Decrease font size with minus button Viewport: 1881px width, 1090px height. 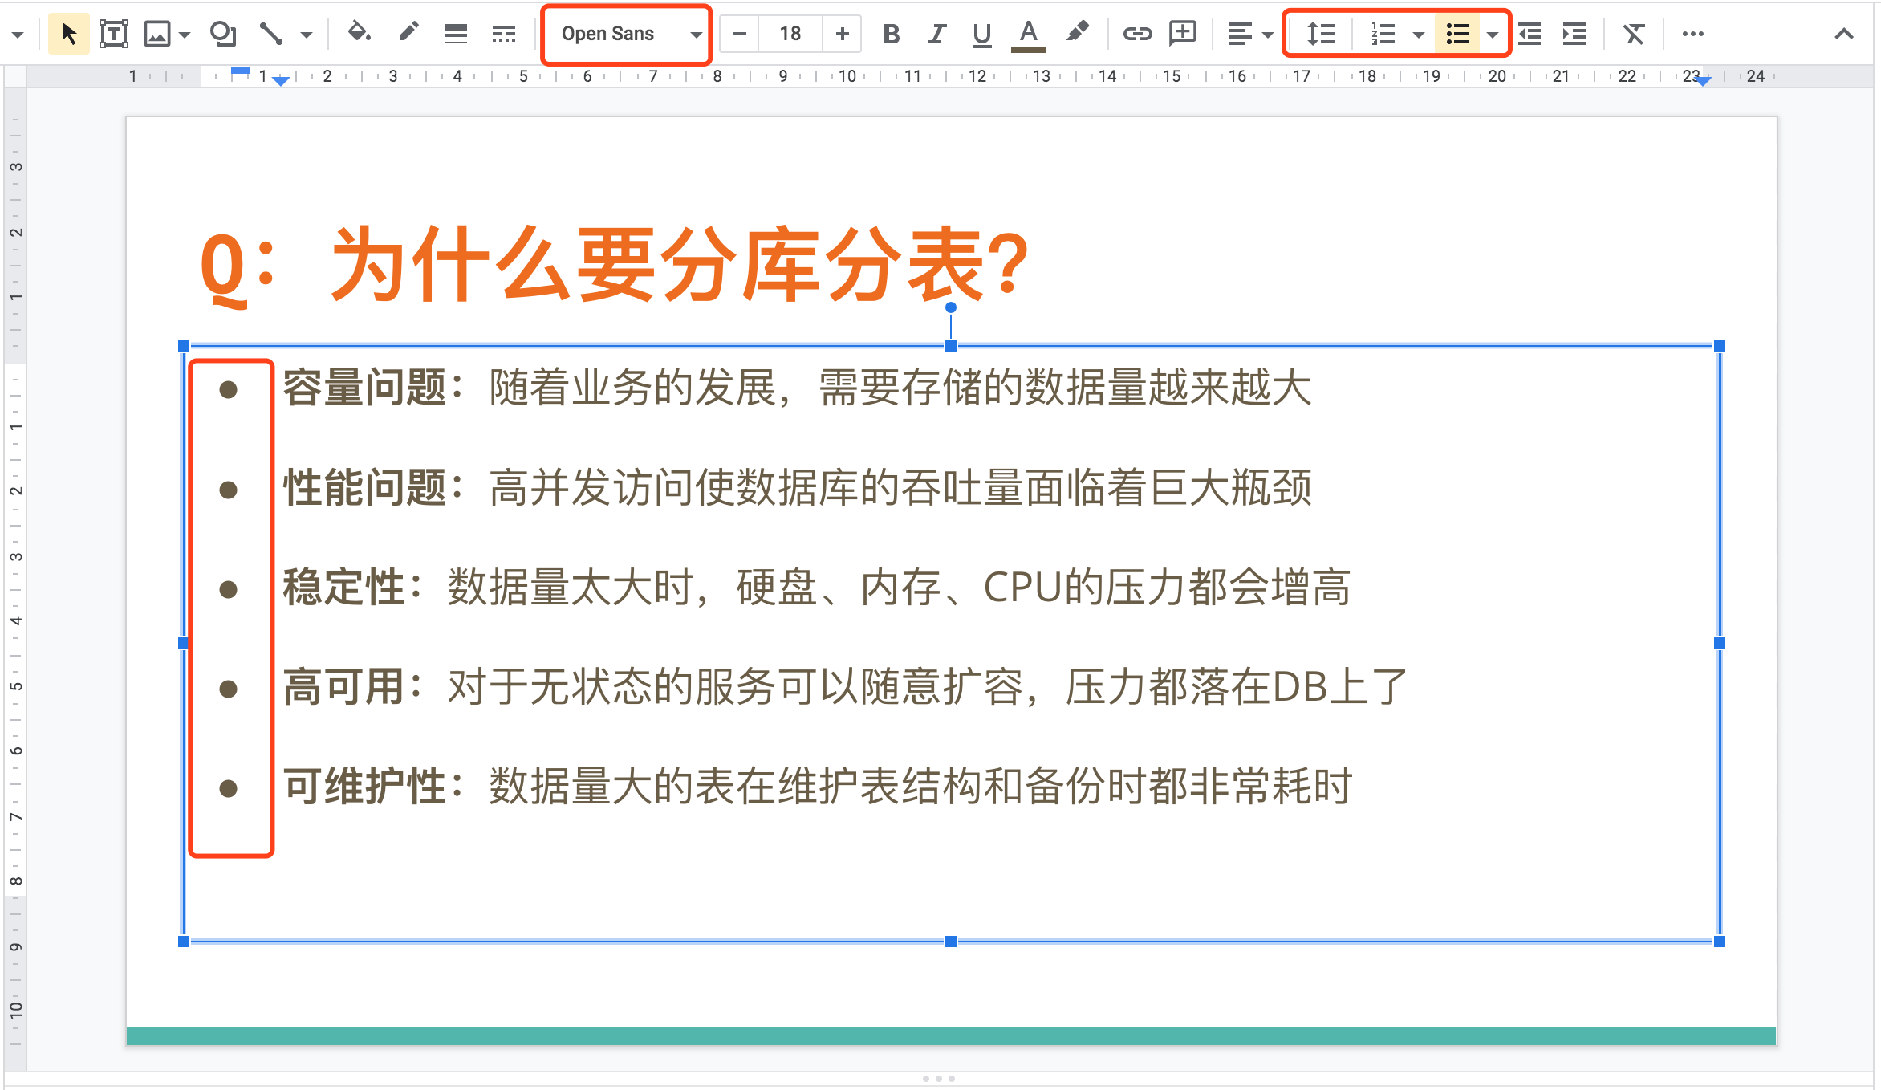[x=740, y=34]
